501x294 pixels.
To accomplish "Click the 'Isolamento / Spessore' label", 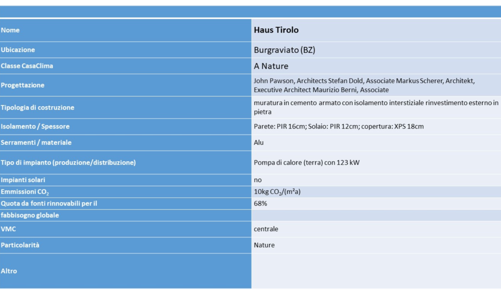I will tap(35, 127).
